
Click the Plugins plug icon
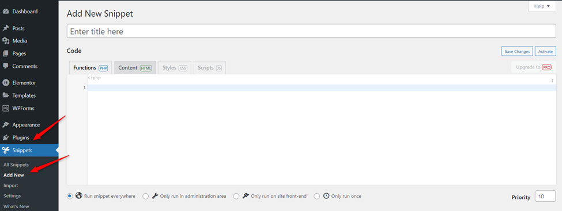pyautogui.click(x=6, y=137)
